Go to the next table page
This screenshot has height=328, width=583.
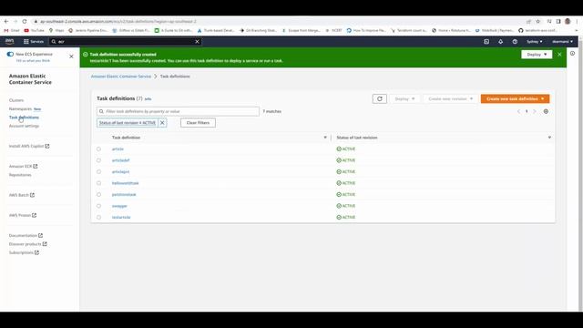535,111
